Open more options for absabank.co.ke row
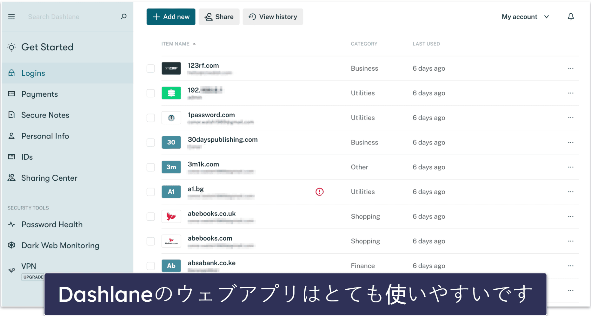 pyautogui.click(x=571, y=266)
